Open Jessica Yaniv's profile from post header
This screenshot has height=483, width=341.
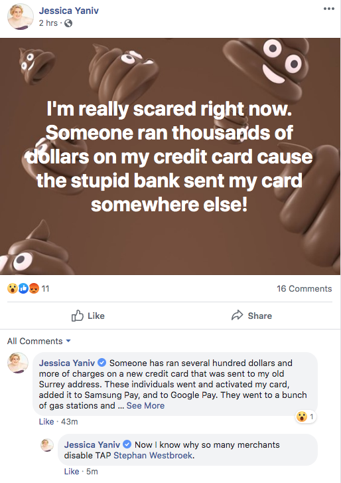(x=69, y=11)
